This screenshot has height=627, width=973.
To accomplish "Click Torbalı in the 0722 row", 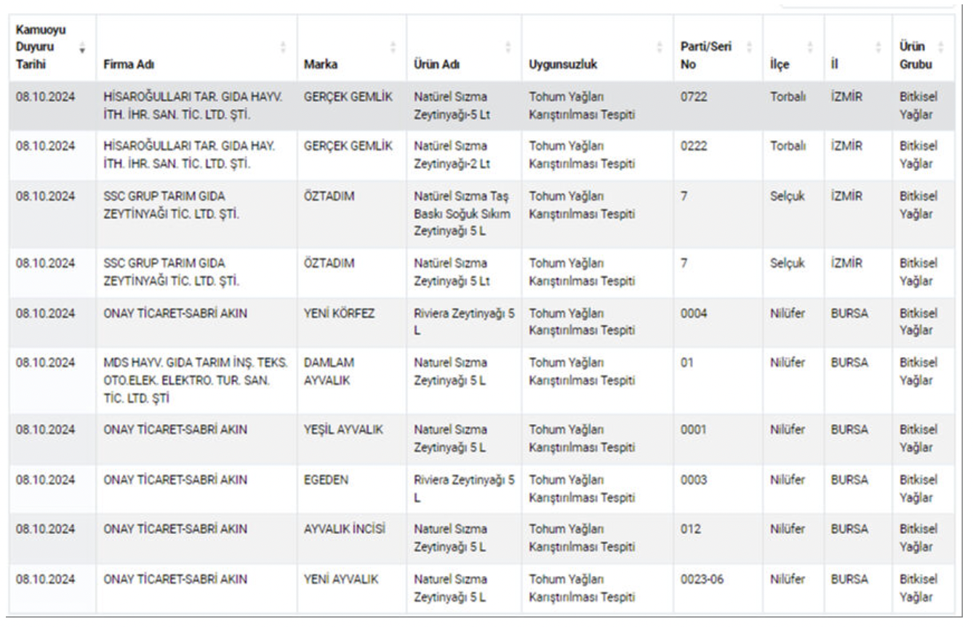I will click(788, 97).
